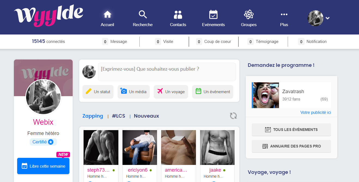Open the Visite counter

[x=164, y=42]
